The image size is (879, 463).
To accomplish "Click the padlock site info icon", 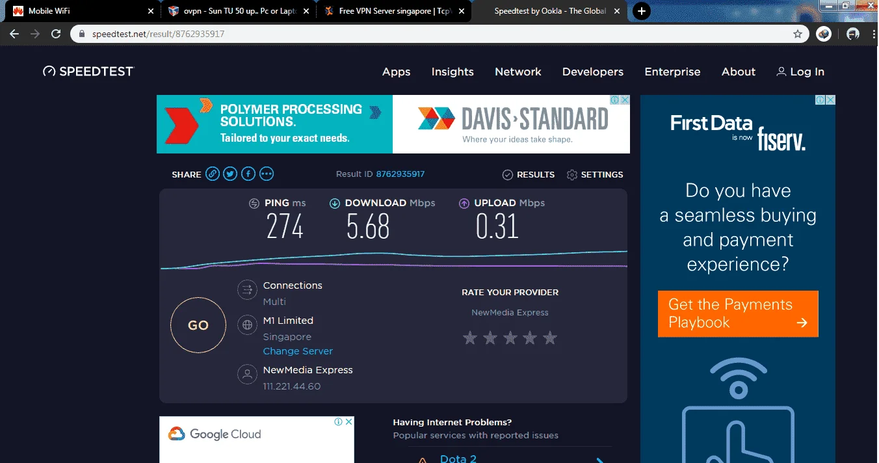I will 82,34.
